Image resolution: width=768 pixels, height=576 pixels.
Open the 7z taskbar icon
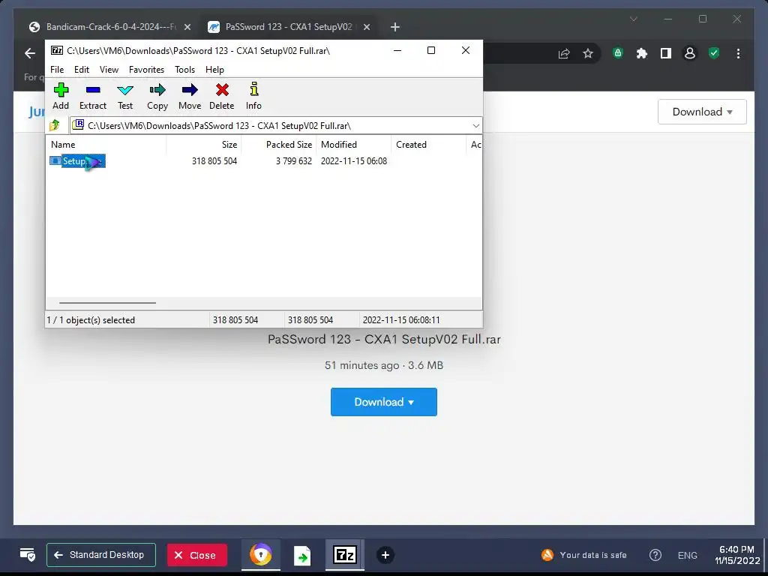345,555
